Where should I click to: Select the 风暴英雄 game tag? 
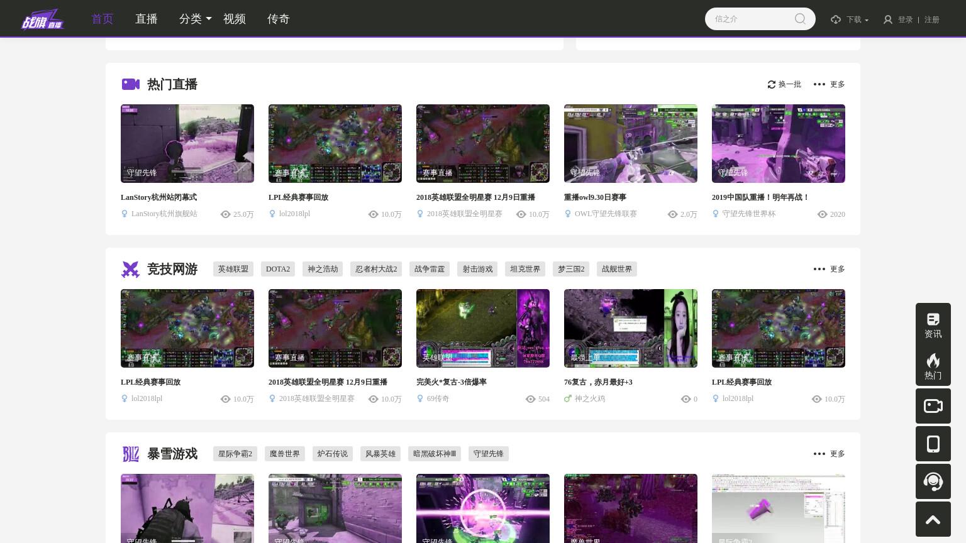(x=380, y=454)
